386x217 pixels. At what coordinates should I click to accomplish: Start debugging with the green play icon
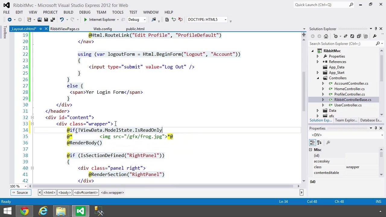coord(85,20)
